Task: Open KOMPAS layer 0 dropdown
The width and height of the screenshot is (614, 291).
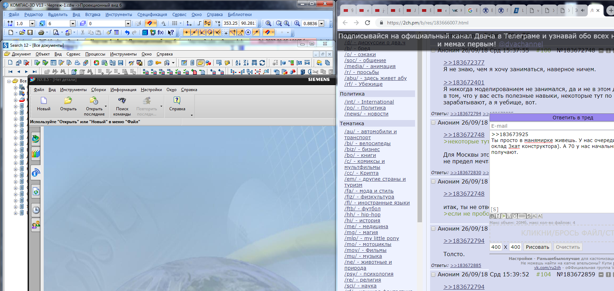Action: pos(128,23)
